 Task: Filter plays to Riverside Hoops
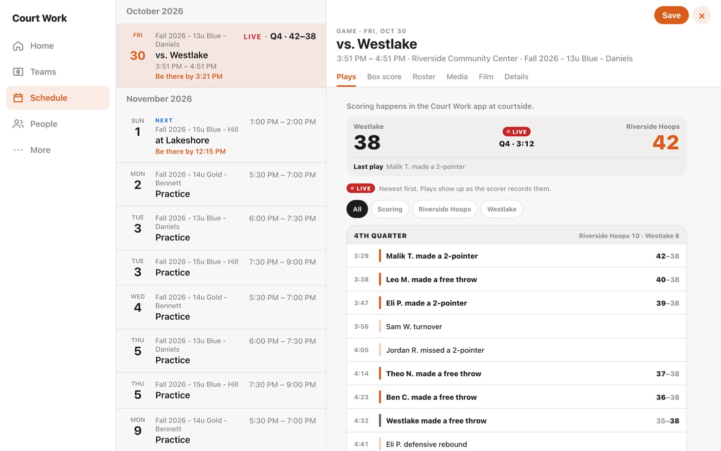(x=445, y=209)
